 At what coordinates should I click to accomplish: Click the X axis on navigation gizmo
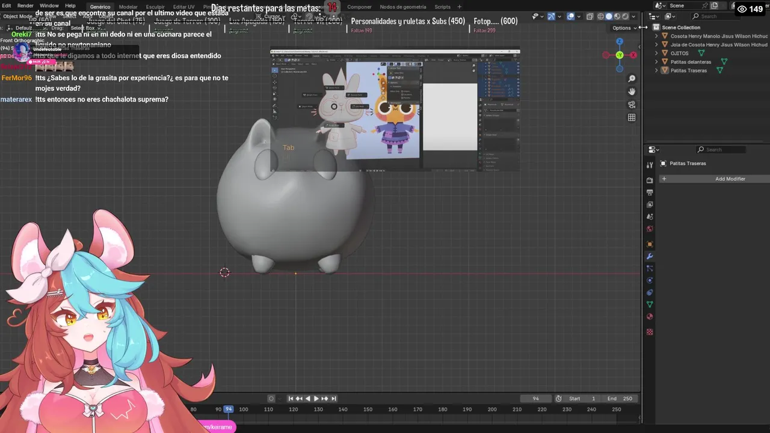(633, 55)
